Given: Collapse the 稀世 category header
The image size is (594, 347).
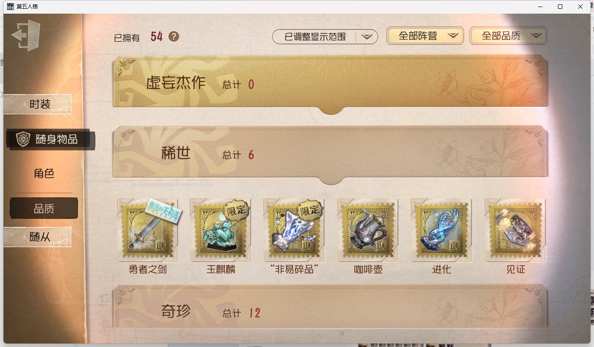Looking at the screenshot, I should [330, 154].
